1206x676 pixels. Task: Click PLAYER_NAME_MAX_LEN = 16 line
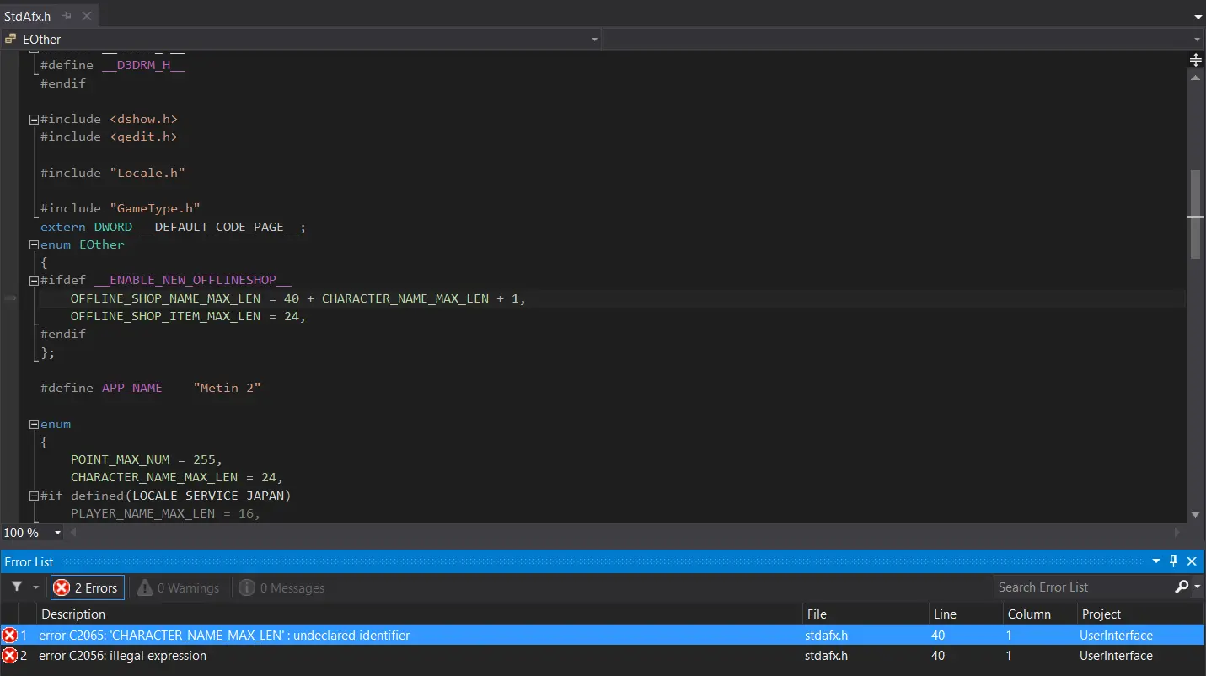[x=165, y=513]
